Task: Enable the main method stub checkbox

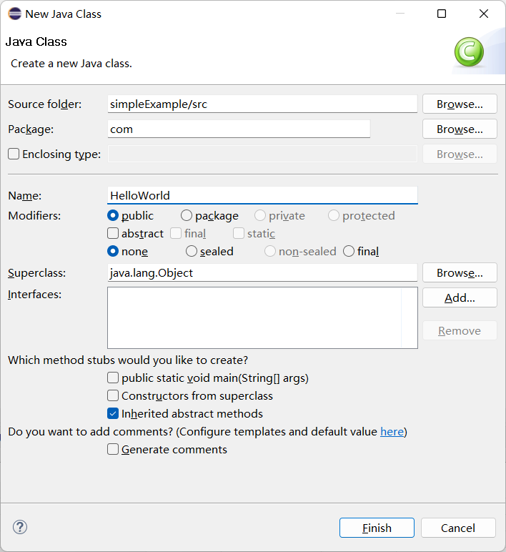Action: [x=113, y=378]
